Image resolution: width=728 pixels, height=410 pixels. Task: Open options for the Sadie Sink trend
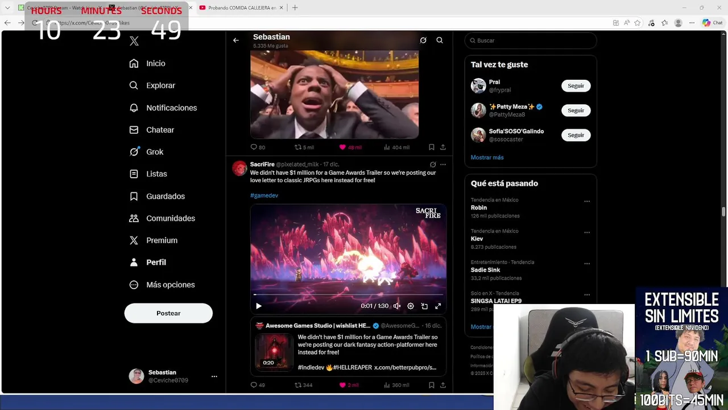pyautogui.click(x=587, y=264)
